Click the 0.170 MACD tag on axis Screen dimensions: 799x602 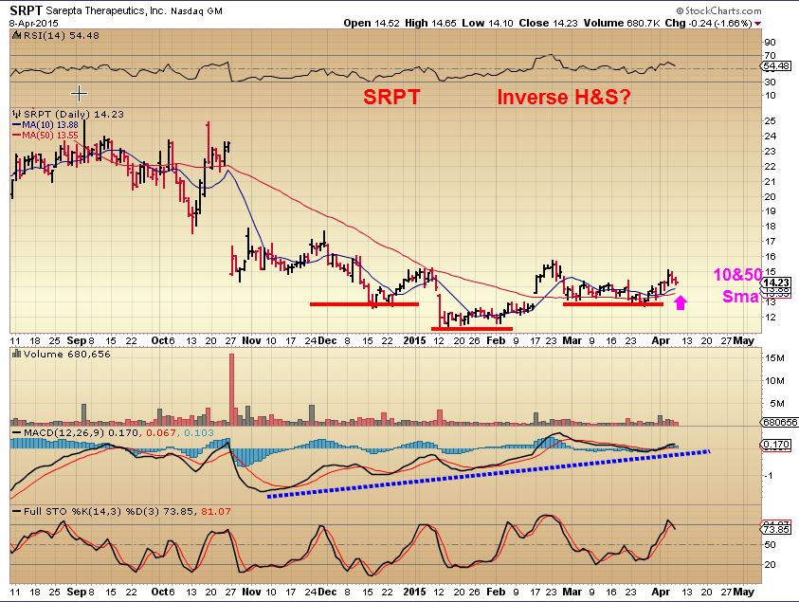click(776, 445)
